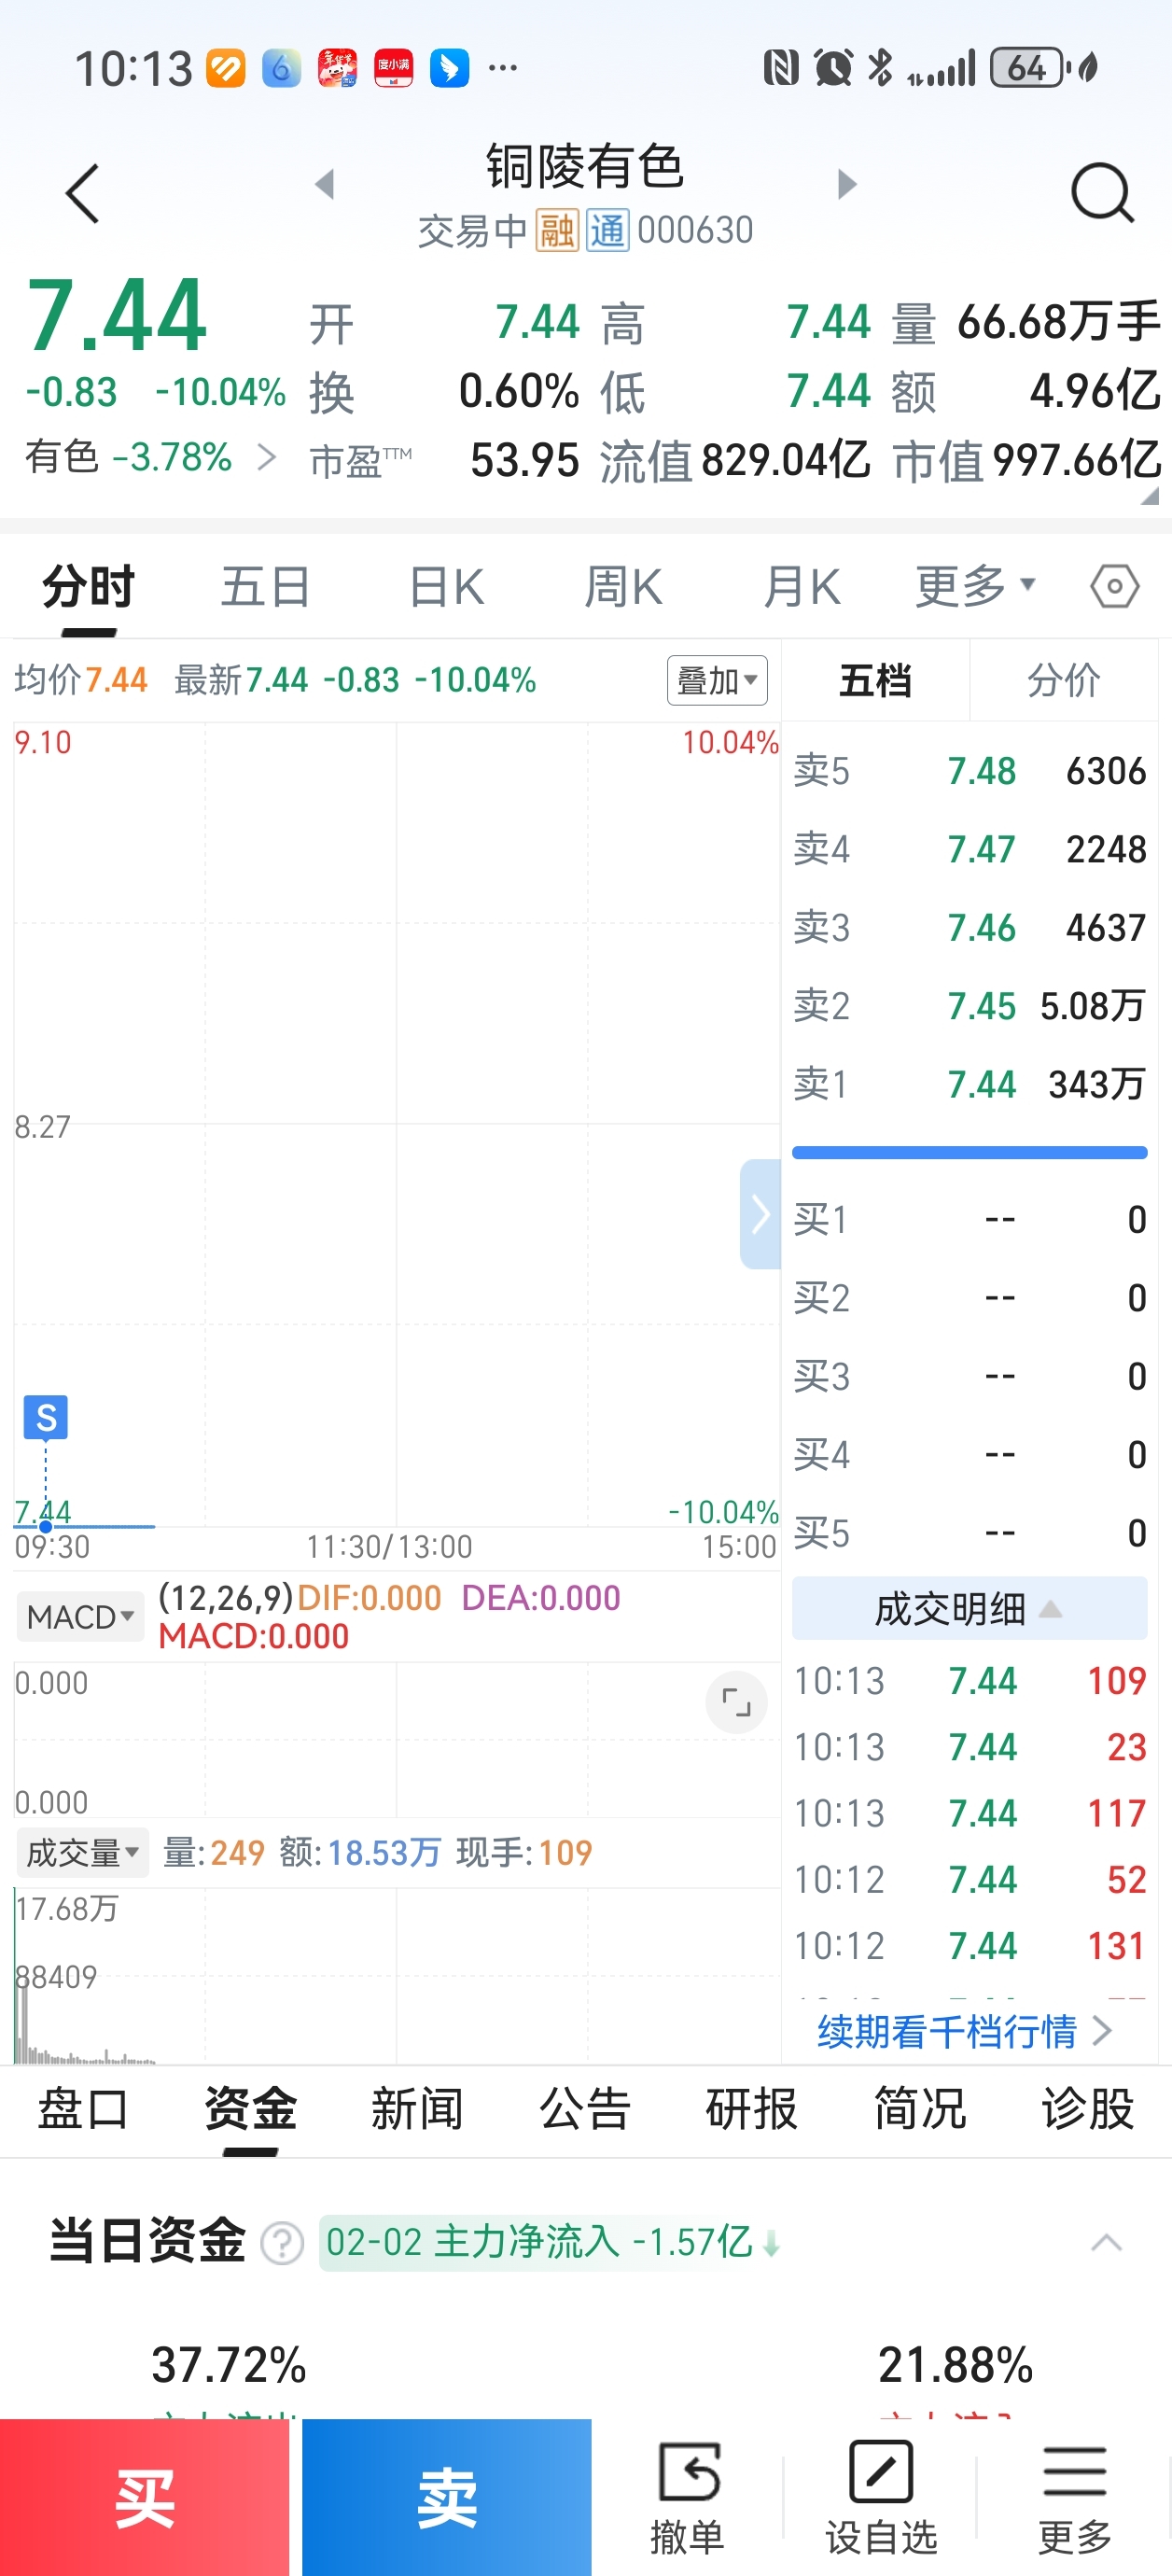The height and width of the screenshot is (2576, 1172).
Task: Open search with the magnifier icon
Action: [x=1102, y=192]
